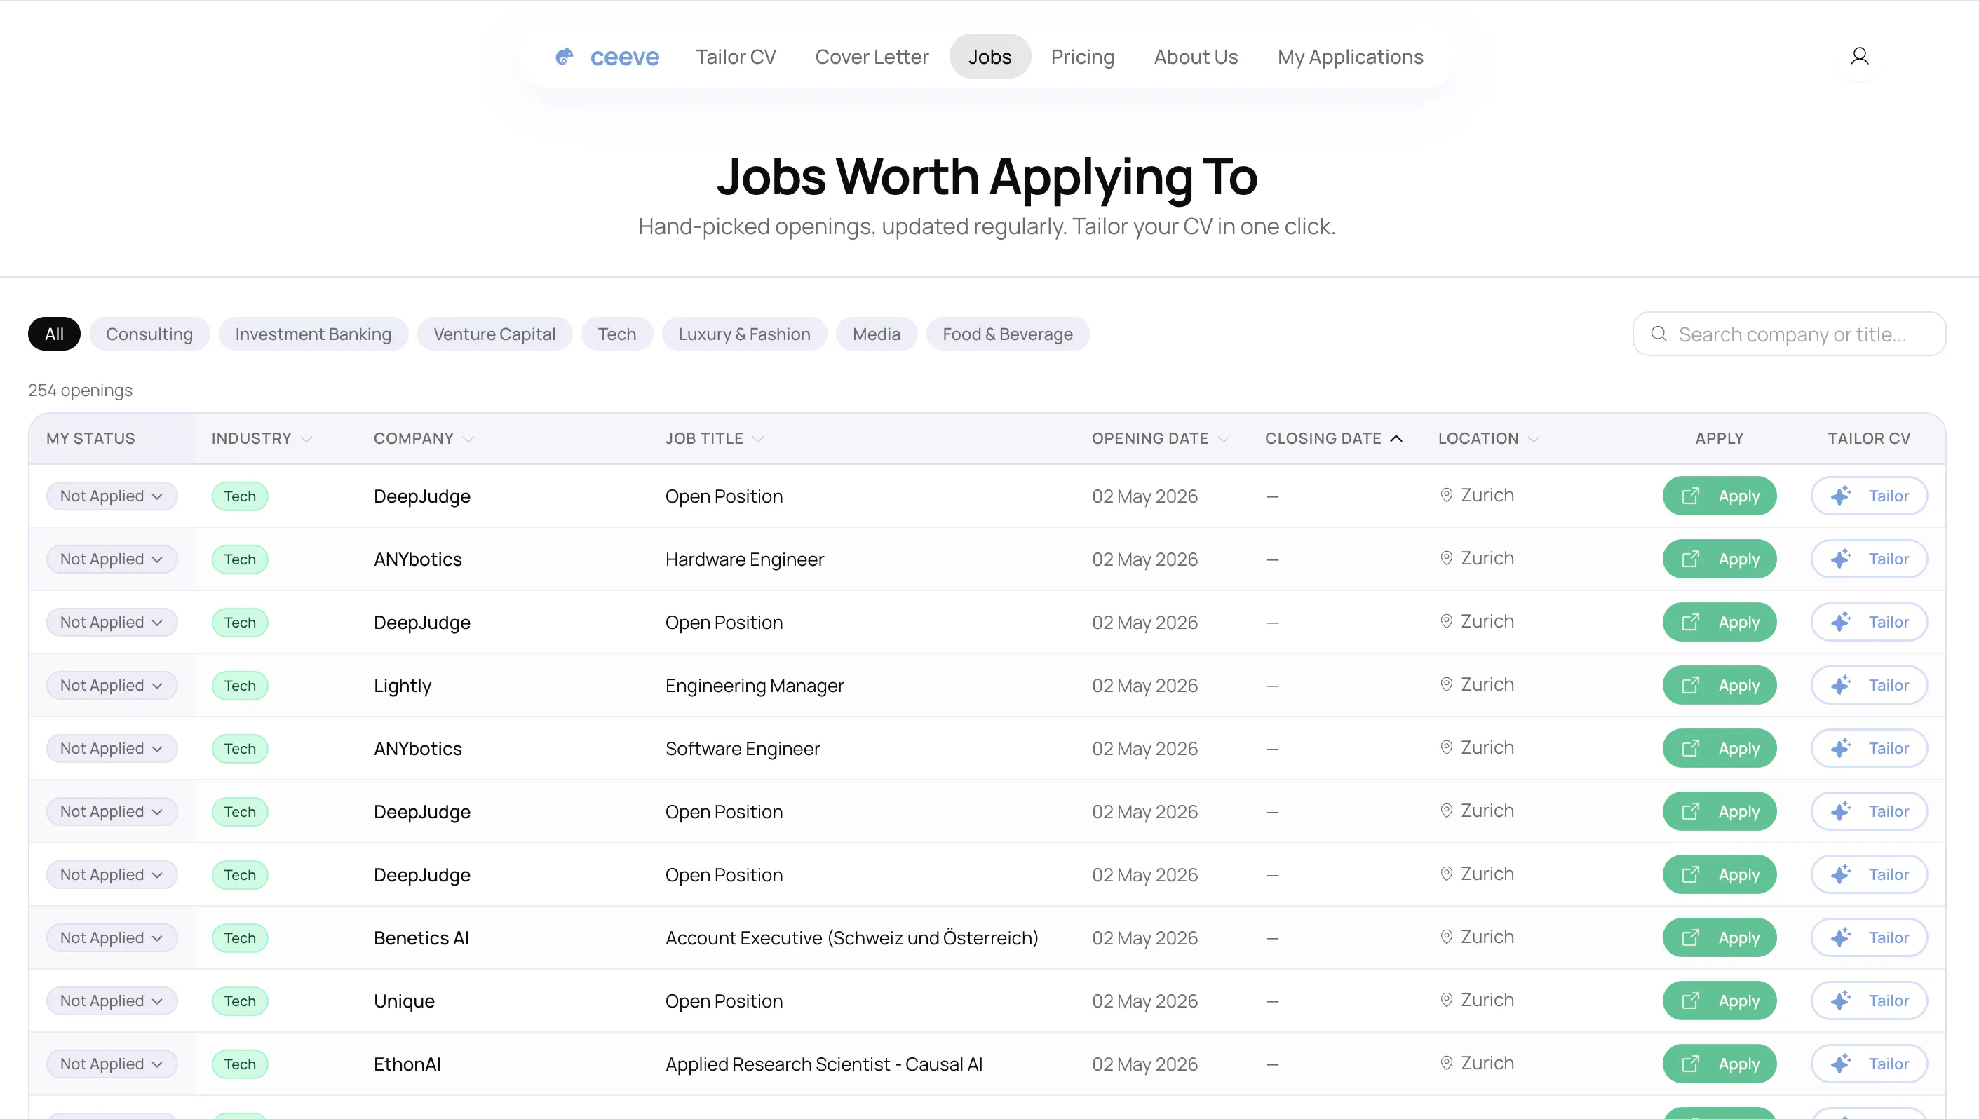The width and height of the screenshot is (1979, 1119).
Task: Filter jobs by Luxury & Fashion
Action: pos(744,334)
